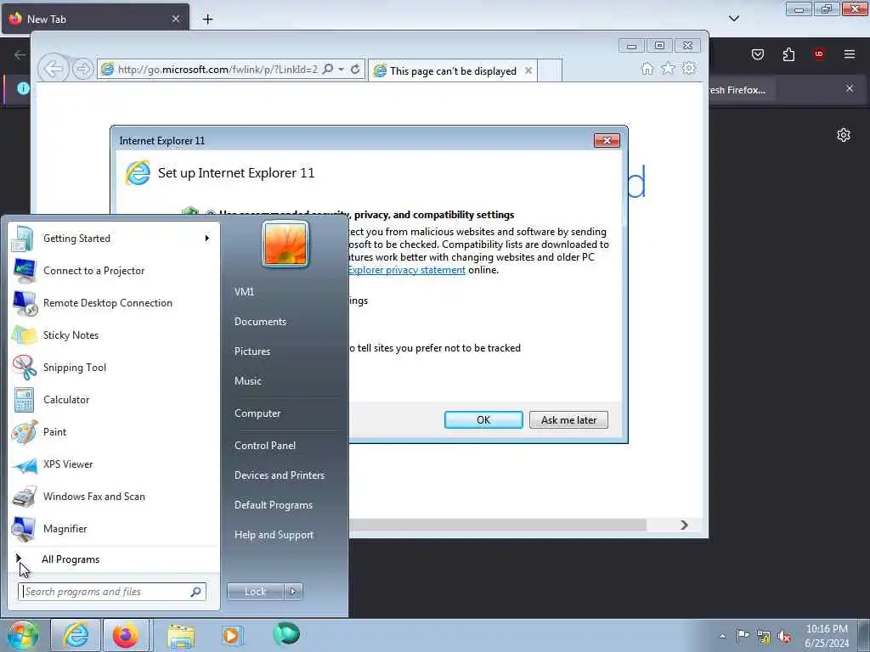This screenshot has height=652, width=870.
Task: Open Documents from Start menu
Action: (260, 322)
